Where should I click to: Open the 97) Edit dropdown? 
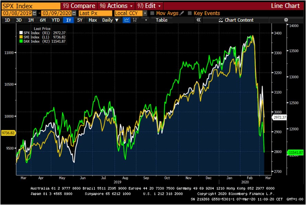(149, 6)
